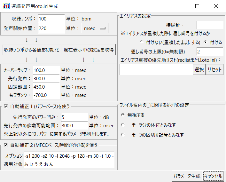Click the 接尾辞 input field

(x=210, y=25)
